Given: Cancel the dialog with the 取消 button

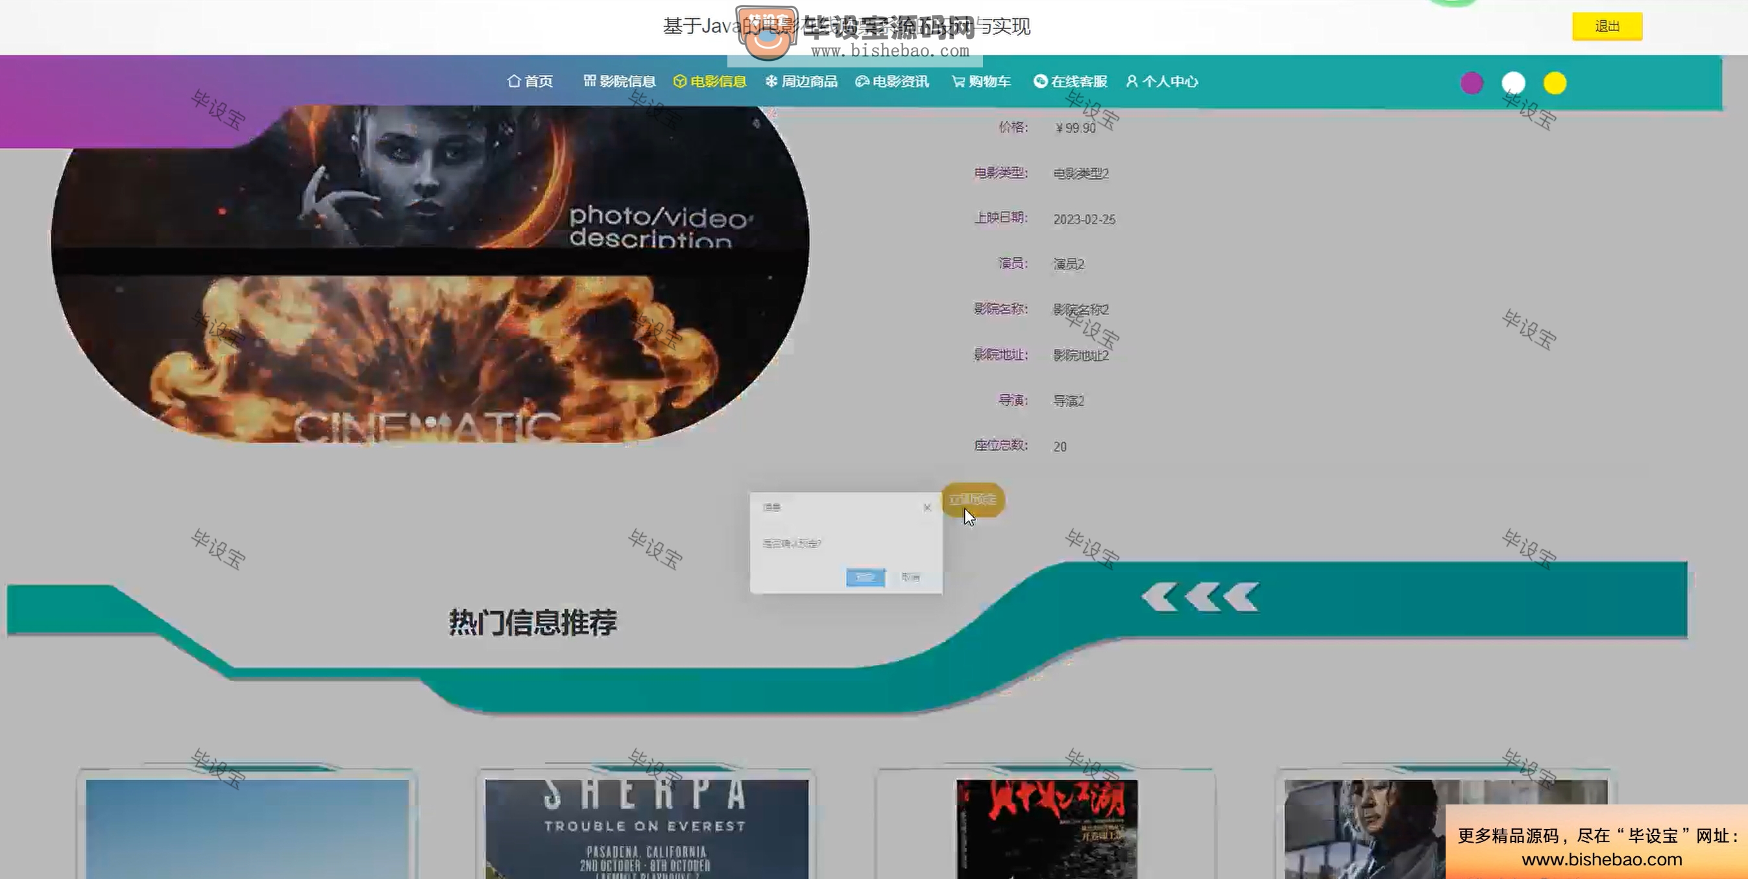Looking at the screenshot, I should (910, 578).
